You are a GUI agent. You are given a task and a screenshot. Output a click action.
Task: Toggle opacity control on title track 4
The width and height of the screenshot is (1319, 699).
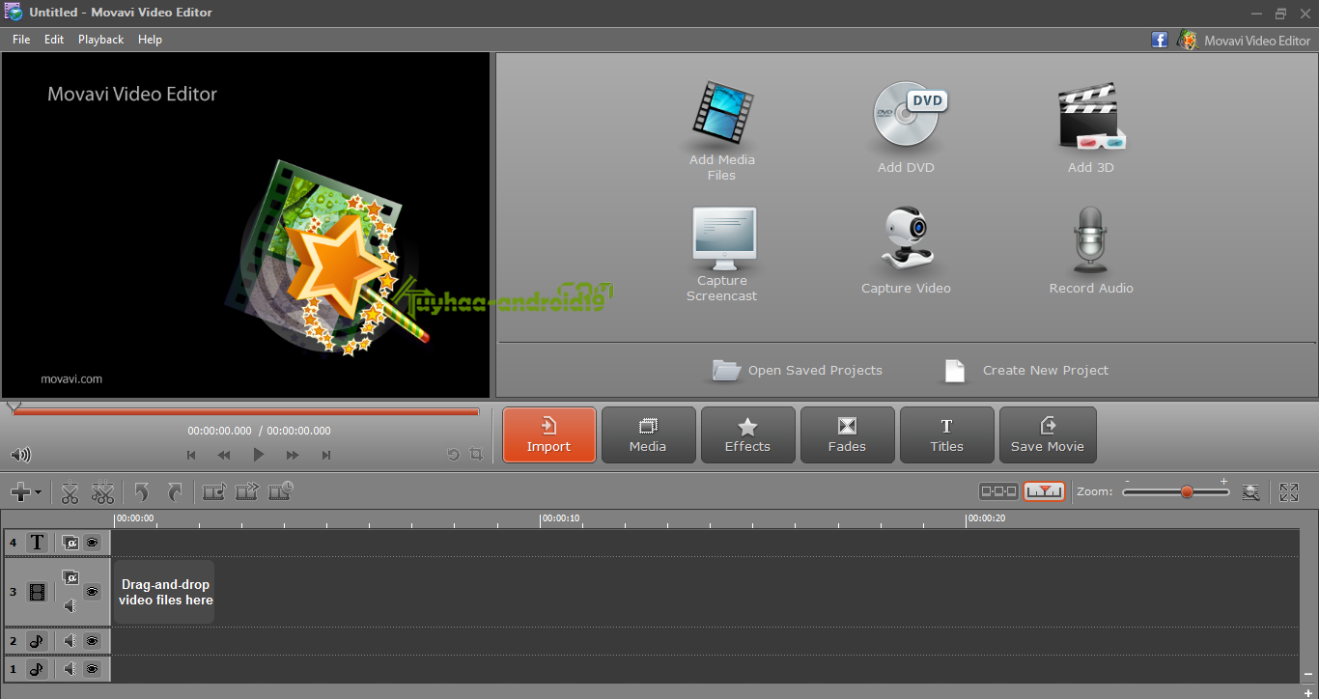[70, 543]
